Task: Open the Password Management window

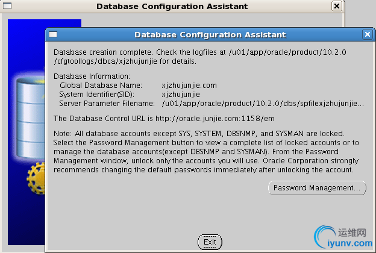Action: tap(316, 188)
